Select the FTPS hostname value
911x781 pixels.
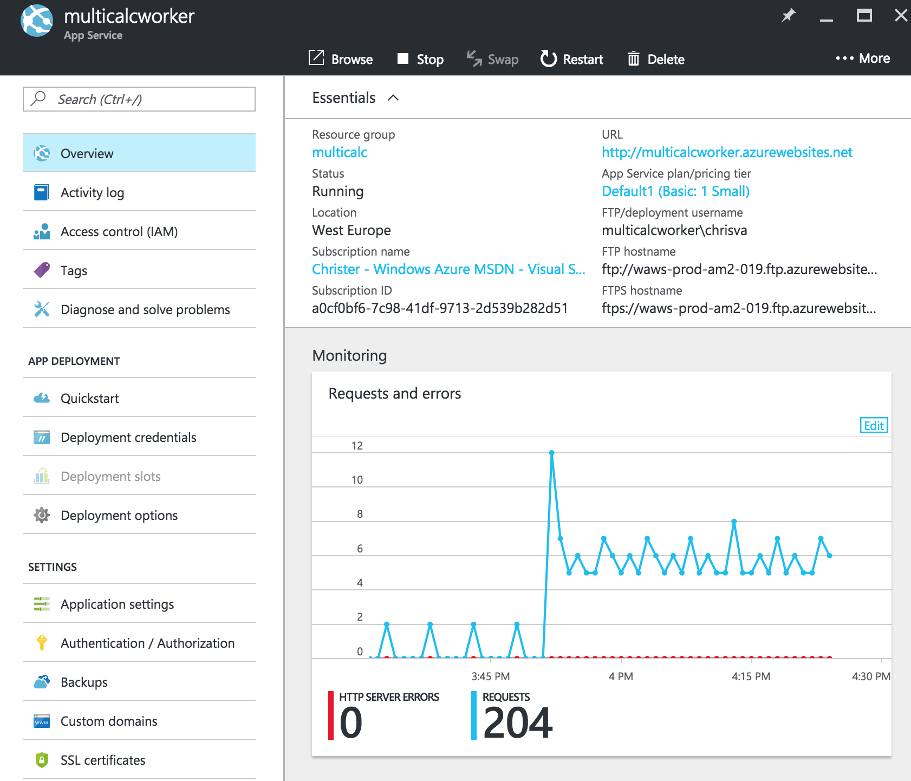coord(739,308)
